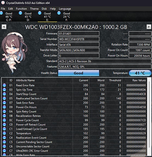Click the 41 °C temperature button
This screenshot has height=157, width=152.
[x=140, y=73]
